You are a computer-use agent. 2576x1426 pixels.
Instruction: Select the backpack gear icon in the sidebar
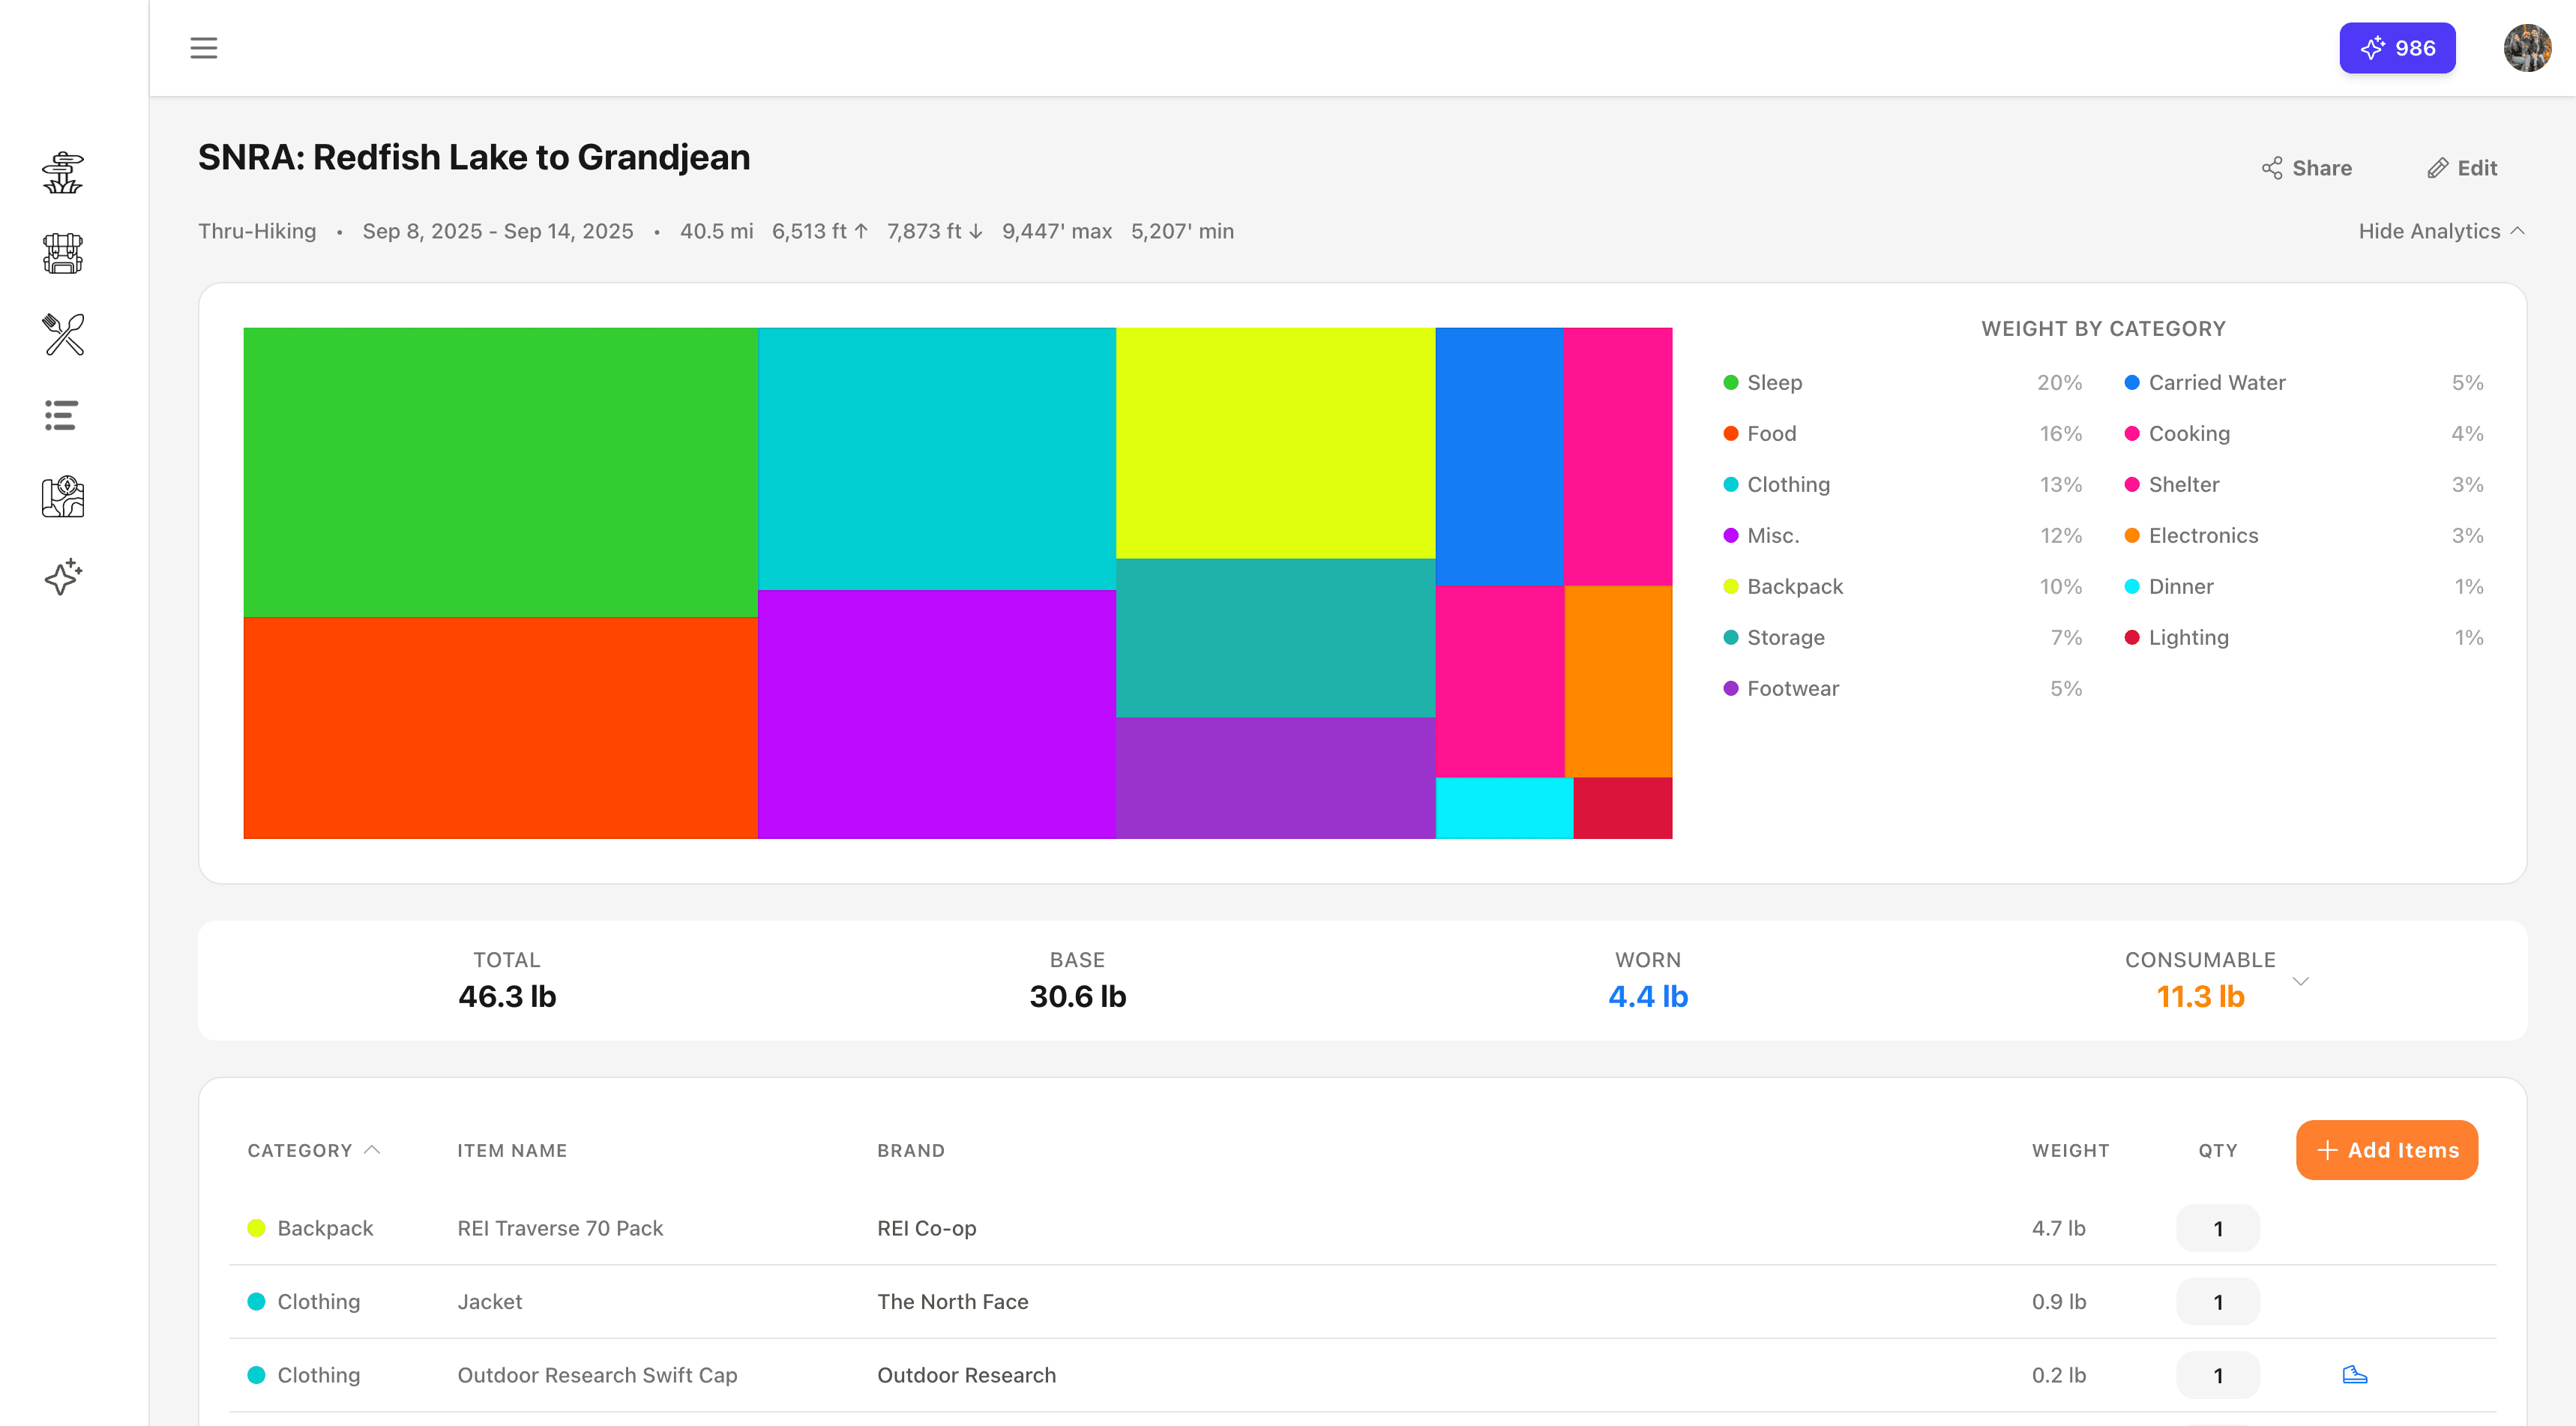[62, 254]
